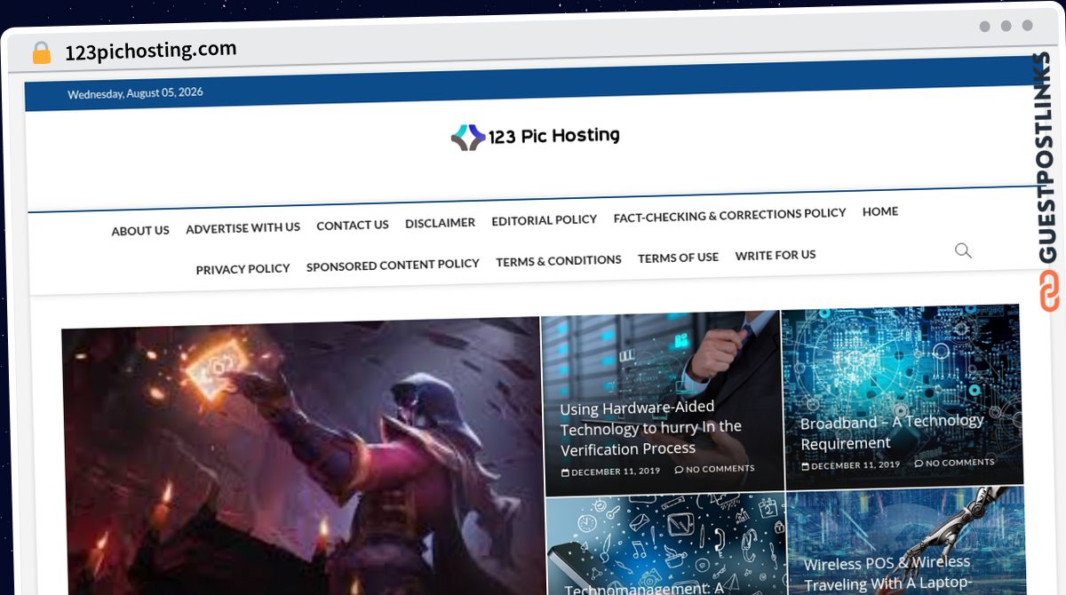This screenshot has height=595, width=1066.
Task: Open Fact-Checking & Corrections Policy
Action: click(729, 215)
